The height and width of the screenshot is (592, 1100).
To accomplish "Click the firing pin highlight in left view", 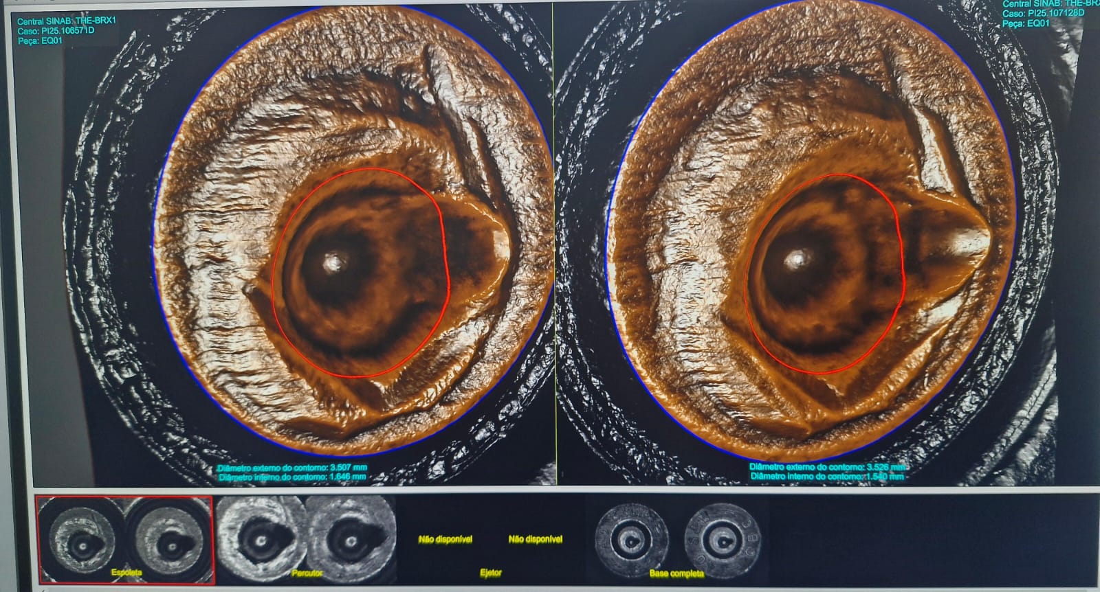I will pyautogui.click(x=333, y=262).
